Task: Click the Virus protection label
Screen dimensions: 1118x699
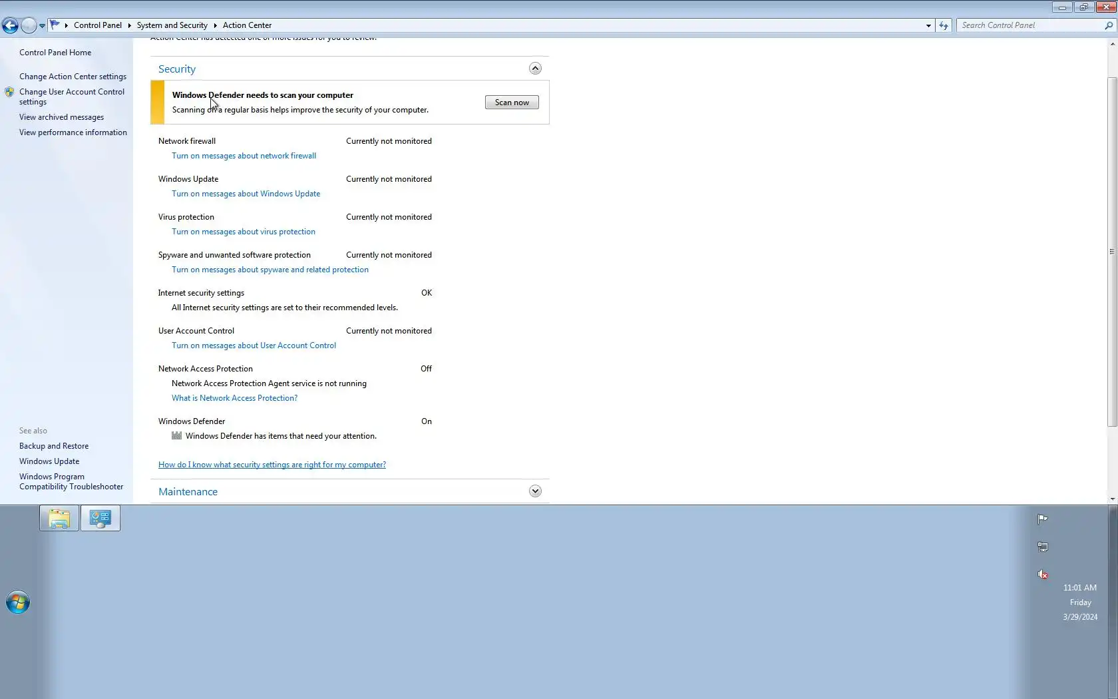Action: click(x=186, y=217)
